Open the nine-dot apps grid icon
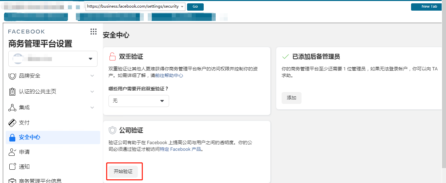Screen dimensions: 446x183 pyautogui.click(x=94, y=32)
